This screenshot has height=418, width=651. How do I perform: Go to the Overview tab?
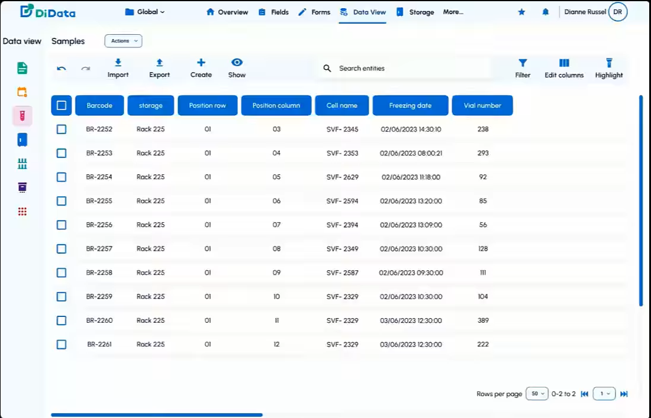(x=227, y=12)
